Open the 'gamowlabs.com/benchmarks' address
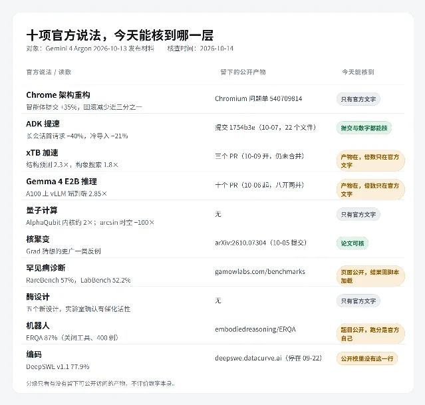Image resolution: width=425 pixels, height=405 pixels. tap(260, 271)
